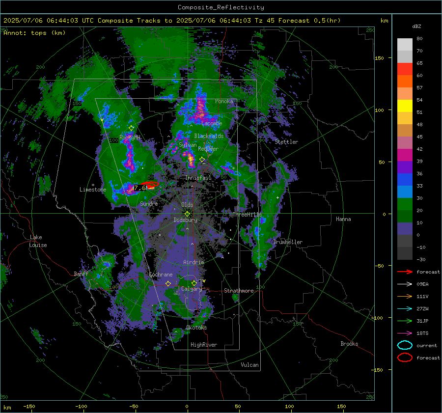Click the Hanna city label
This screenshot has width=442, height=413.
[x=343, y=219]
